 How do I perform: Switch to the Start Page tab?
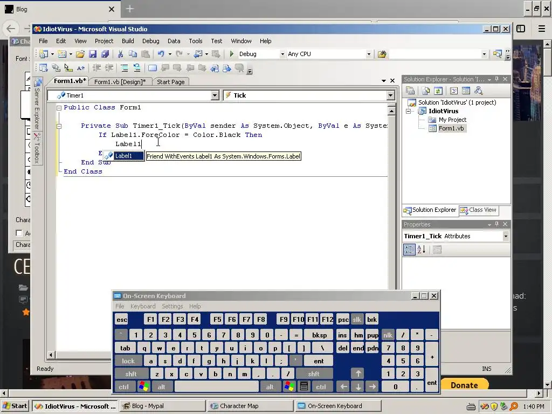170,82
